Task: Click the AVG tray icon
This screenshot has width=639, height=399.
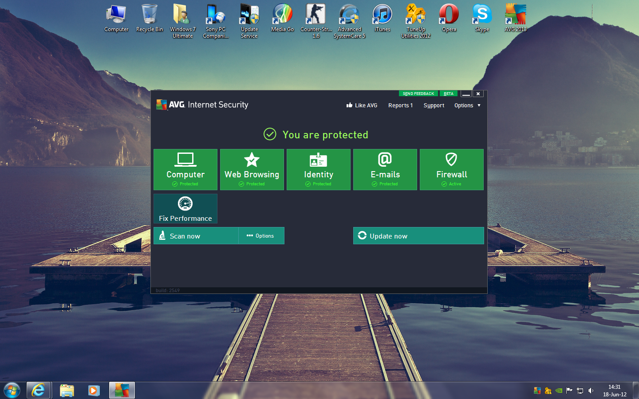Action: 537,391
